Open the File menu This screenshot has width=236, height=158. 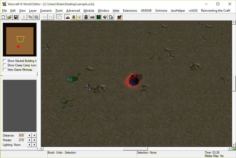[x=4, y=11]
